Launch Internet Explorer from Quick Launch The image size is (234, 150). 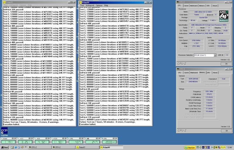coord(16,147)
